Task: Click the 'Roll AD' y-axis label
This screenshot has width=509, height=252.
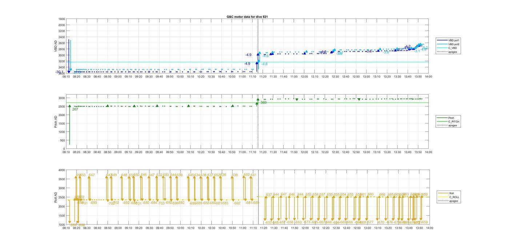Action: point(56,197)
